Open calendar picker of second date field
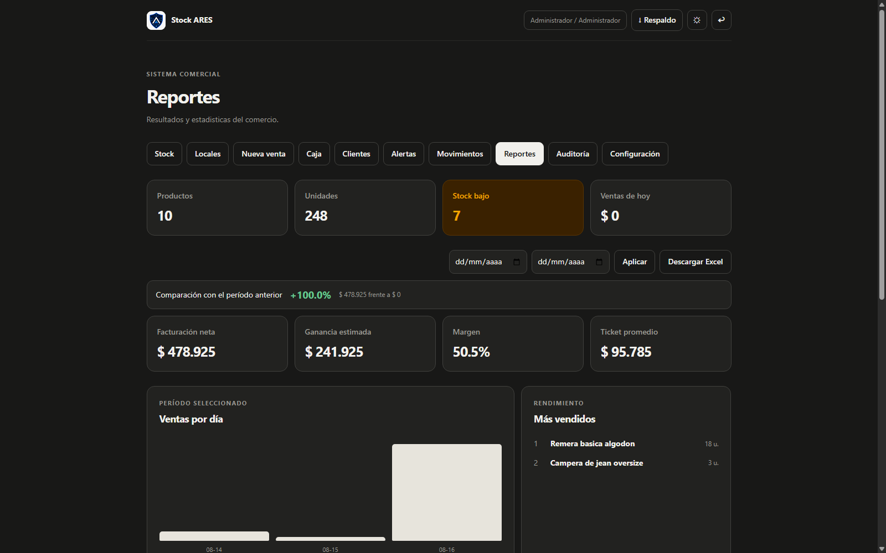The image size is (886, 553). pyautogui.click(x=599, y=262)
